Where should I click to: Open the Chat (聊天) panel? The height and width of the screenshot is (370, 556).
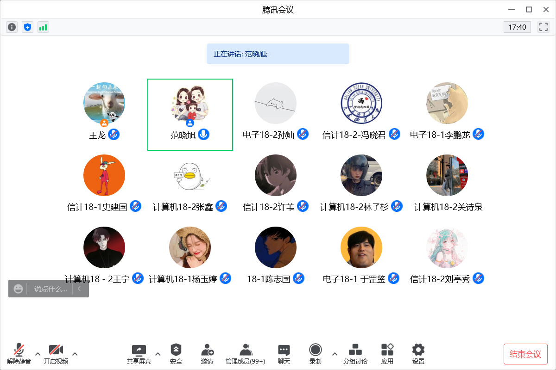[284, 354]
